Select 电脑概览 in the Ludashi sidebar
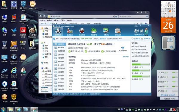Image resolution: width=179 pixels, height=112 pixels. pos(59,44)
